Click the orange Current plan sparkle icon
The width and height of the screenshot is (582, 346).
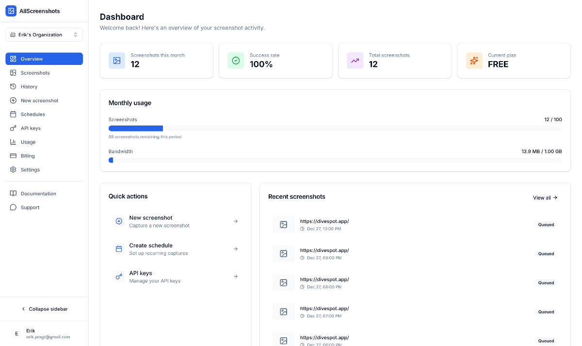tap(474, 61)
